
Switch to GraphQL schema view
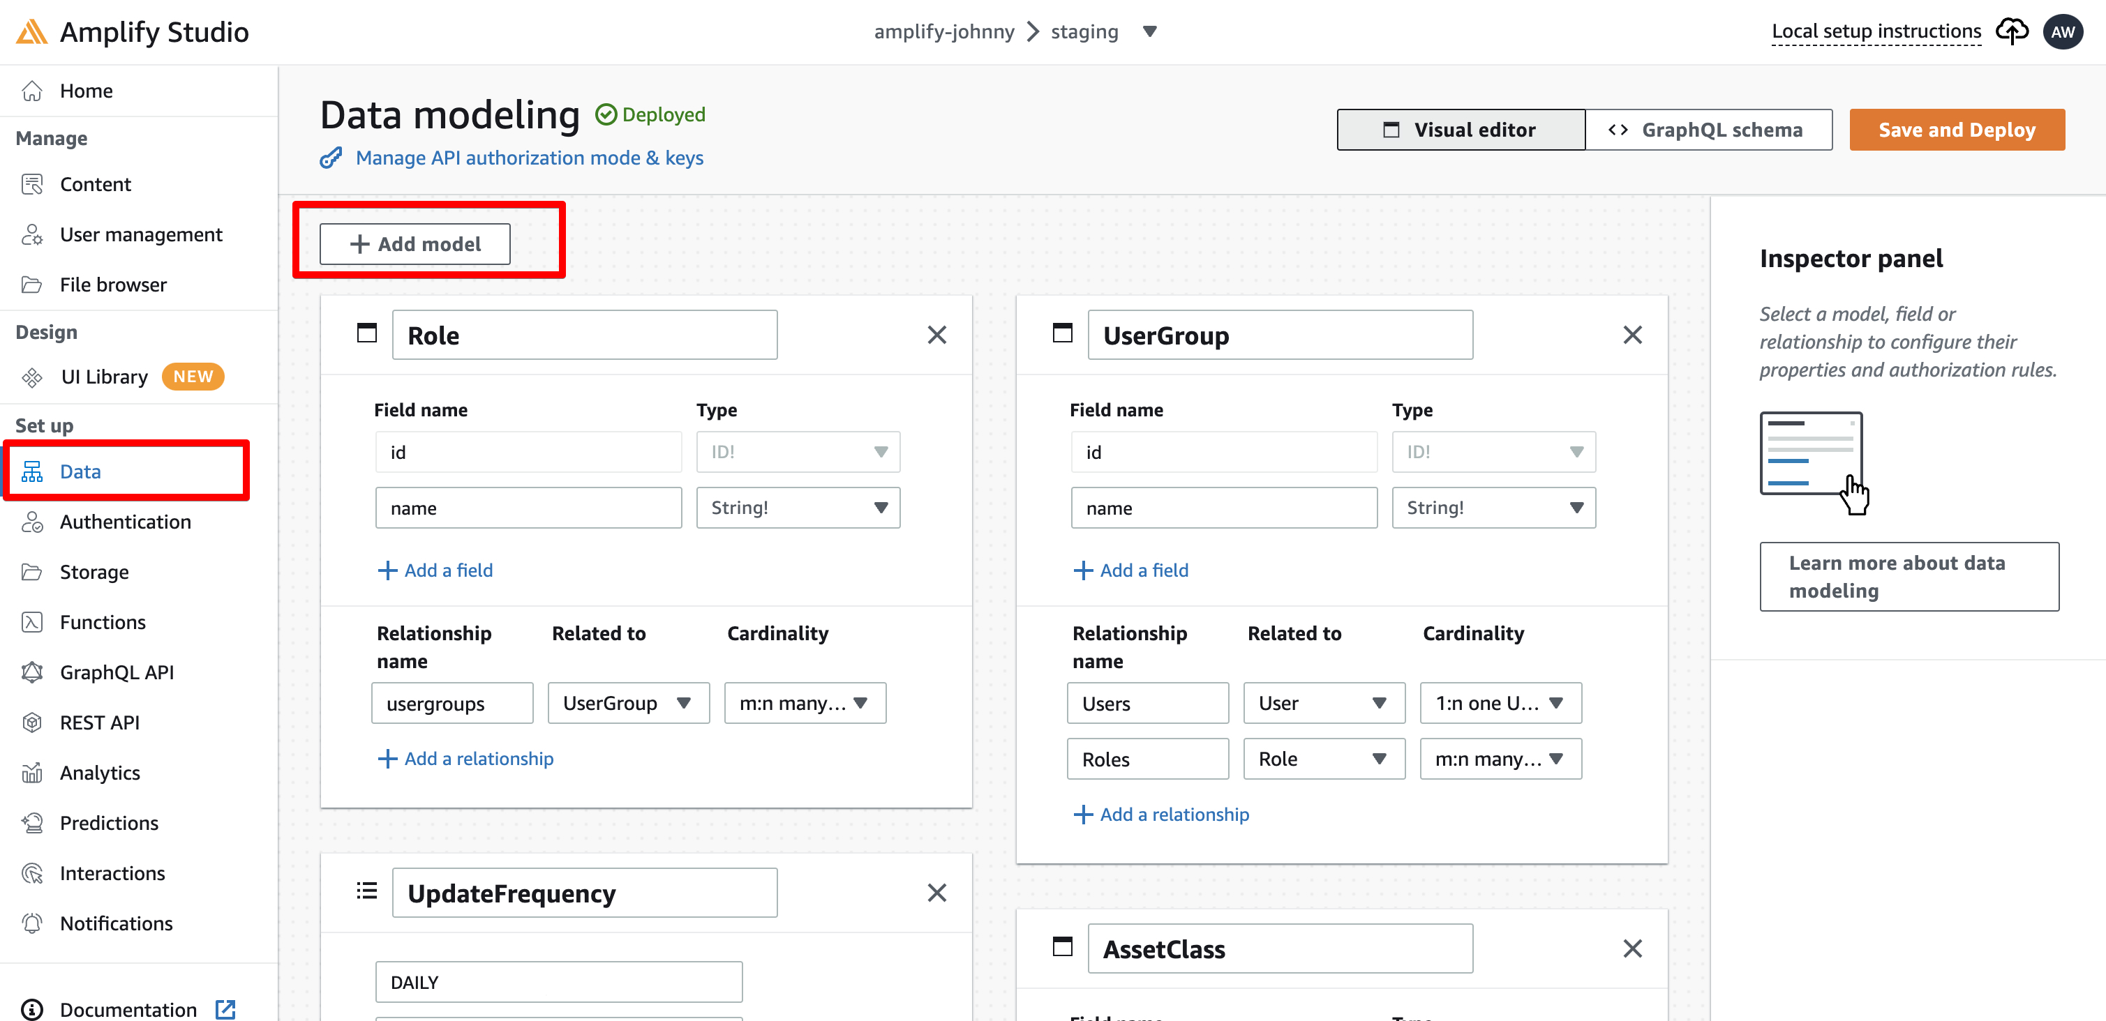pyautogui.click(x=1708, y=130)
